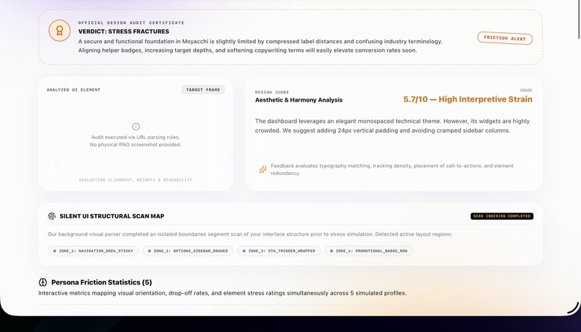Click the Design Judge label
This screenshot has width=581, height=332.
(x=272, y=92)
